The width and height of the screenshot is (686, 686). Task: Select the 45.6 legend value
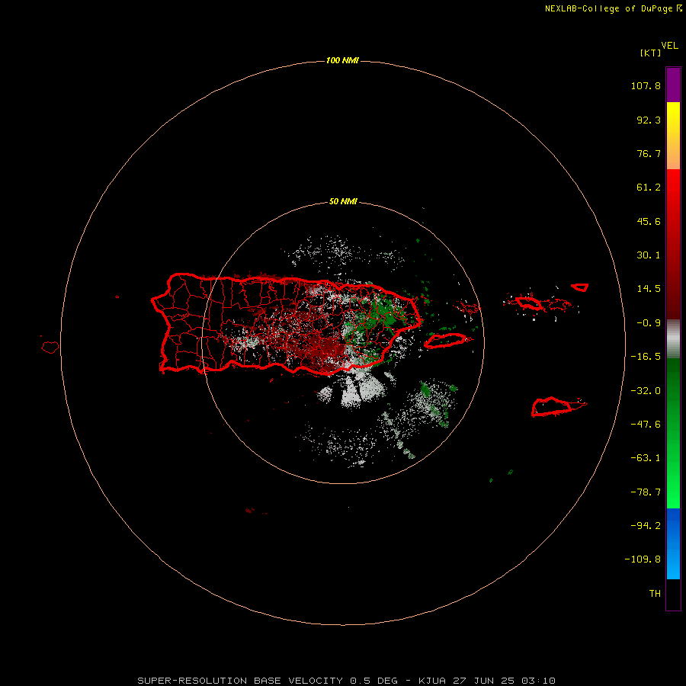pos(649,221)
